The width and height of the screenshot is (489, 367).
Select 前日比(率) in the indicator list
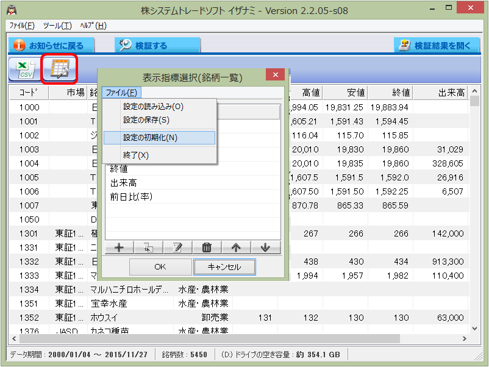tap(193, 197)
